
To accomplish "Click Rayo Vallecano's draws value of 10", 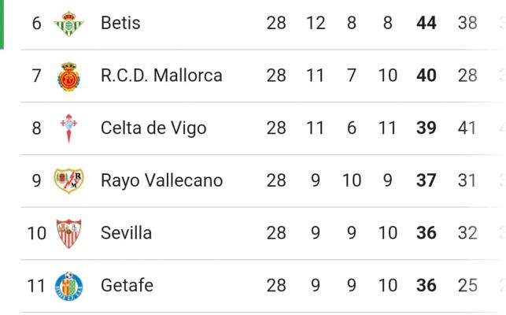I will tap(352, 180).
